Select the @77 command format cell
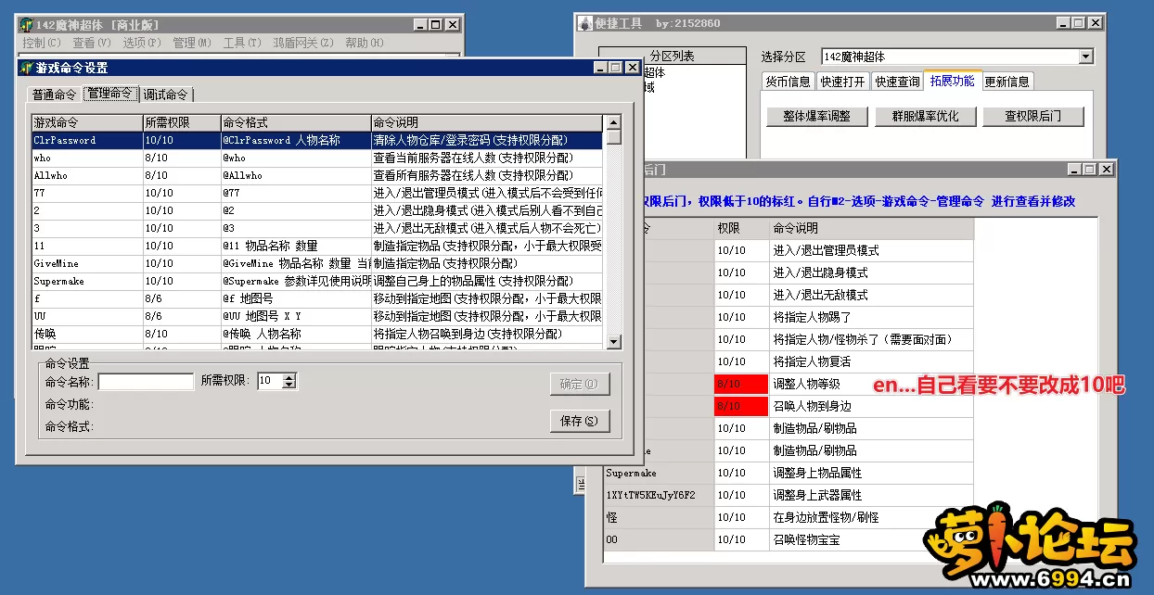1154x595 pixels. pyautogui.click(x=295, y=193)
